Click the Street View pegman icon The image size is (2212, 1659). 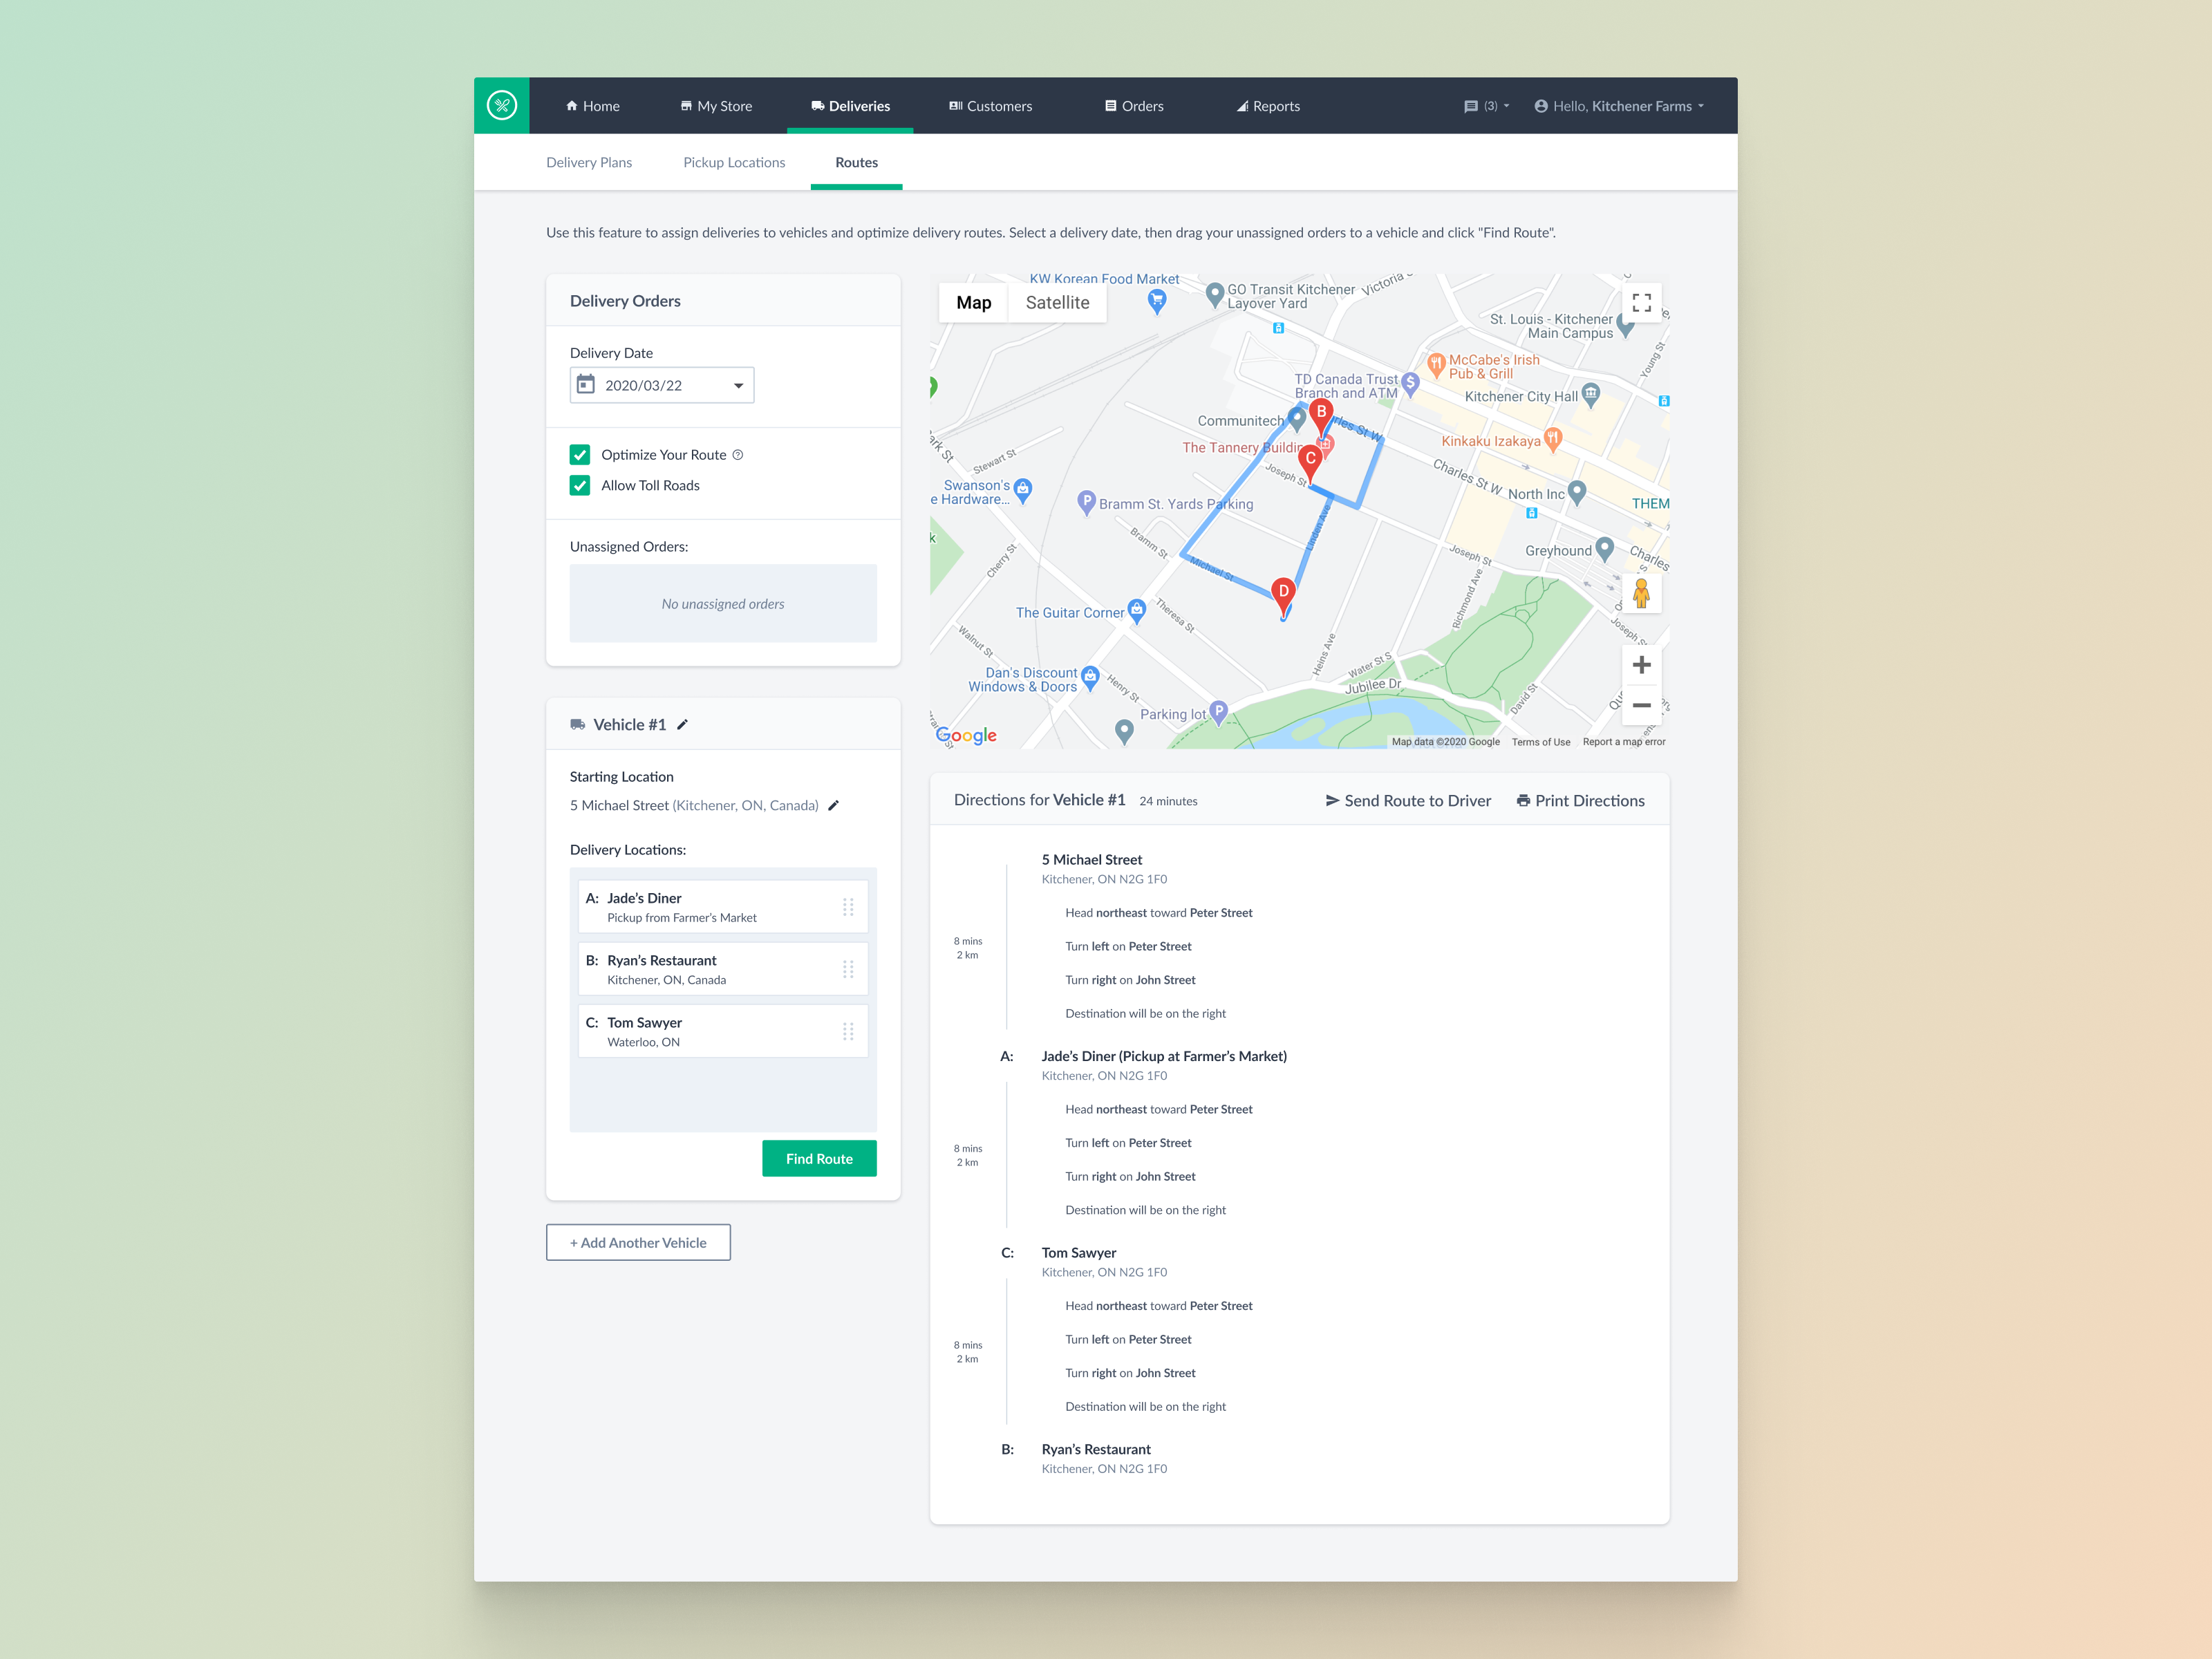(1641, 592)
